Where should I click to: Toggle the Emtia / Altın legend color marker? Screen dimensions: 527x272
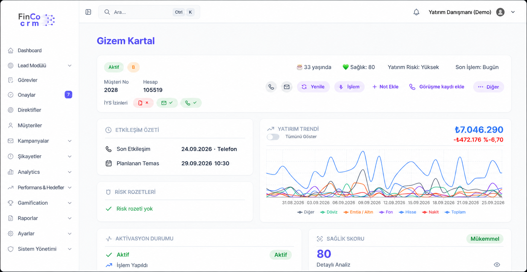(x=346, y=212)
